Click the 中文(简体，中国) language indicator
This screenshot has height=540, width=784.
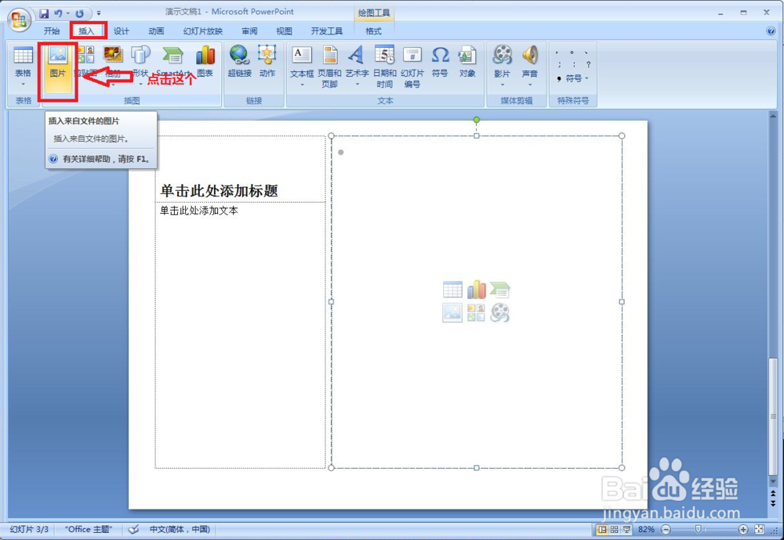tap(179, 529)
